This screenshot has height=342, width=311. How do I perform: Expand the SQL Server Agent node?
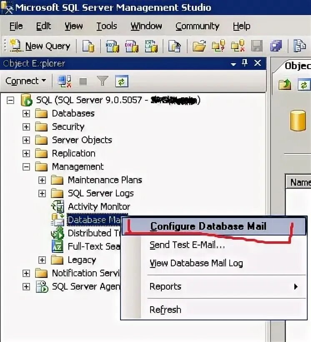(26, 287)
